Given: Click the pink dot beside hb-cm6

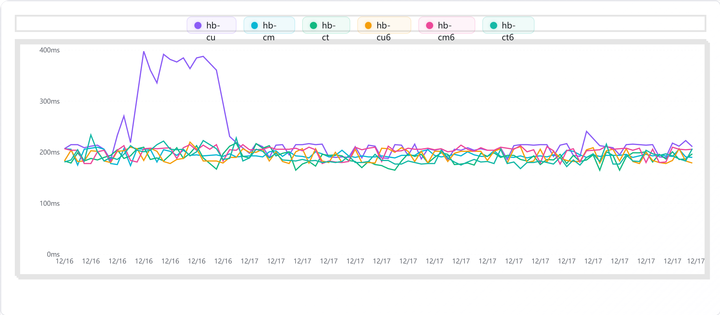Looking at the screenshot, I should pyautogui.click(x=430, y=25).
